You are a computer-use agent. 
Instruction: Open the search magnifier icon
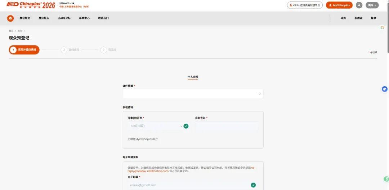pyautogui.click(x=359, y=5)
